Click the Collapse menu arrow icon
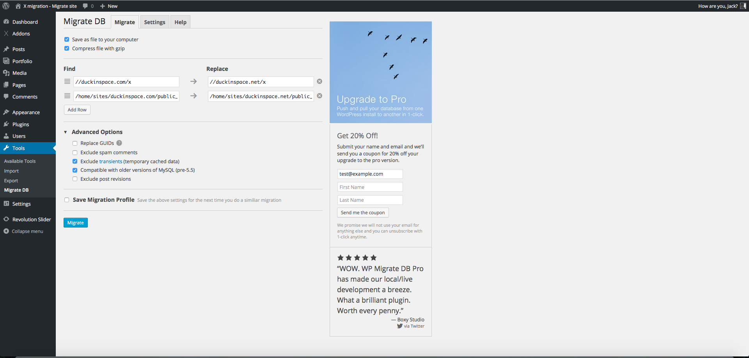 (x=6, y=231)
